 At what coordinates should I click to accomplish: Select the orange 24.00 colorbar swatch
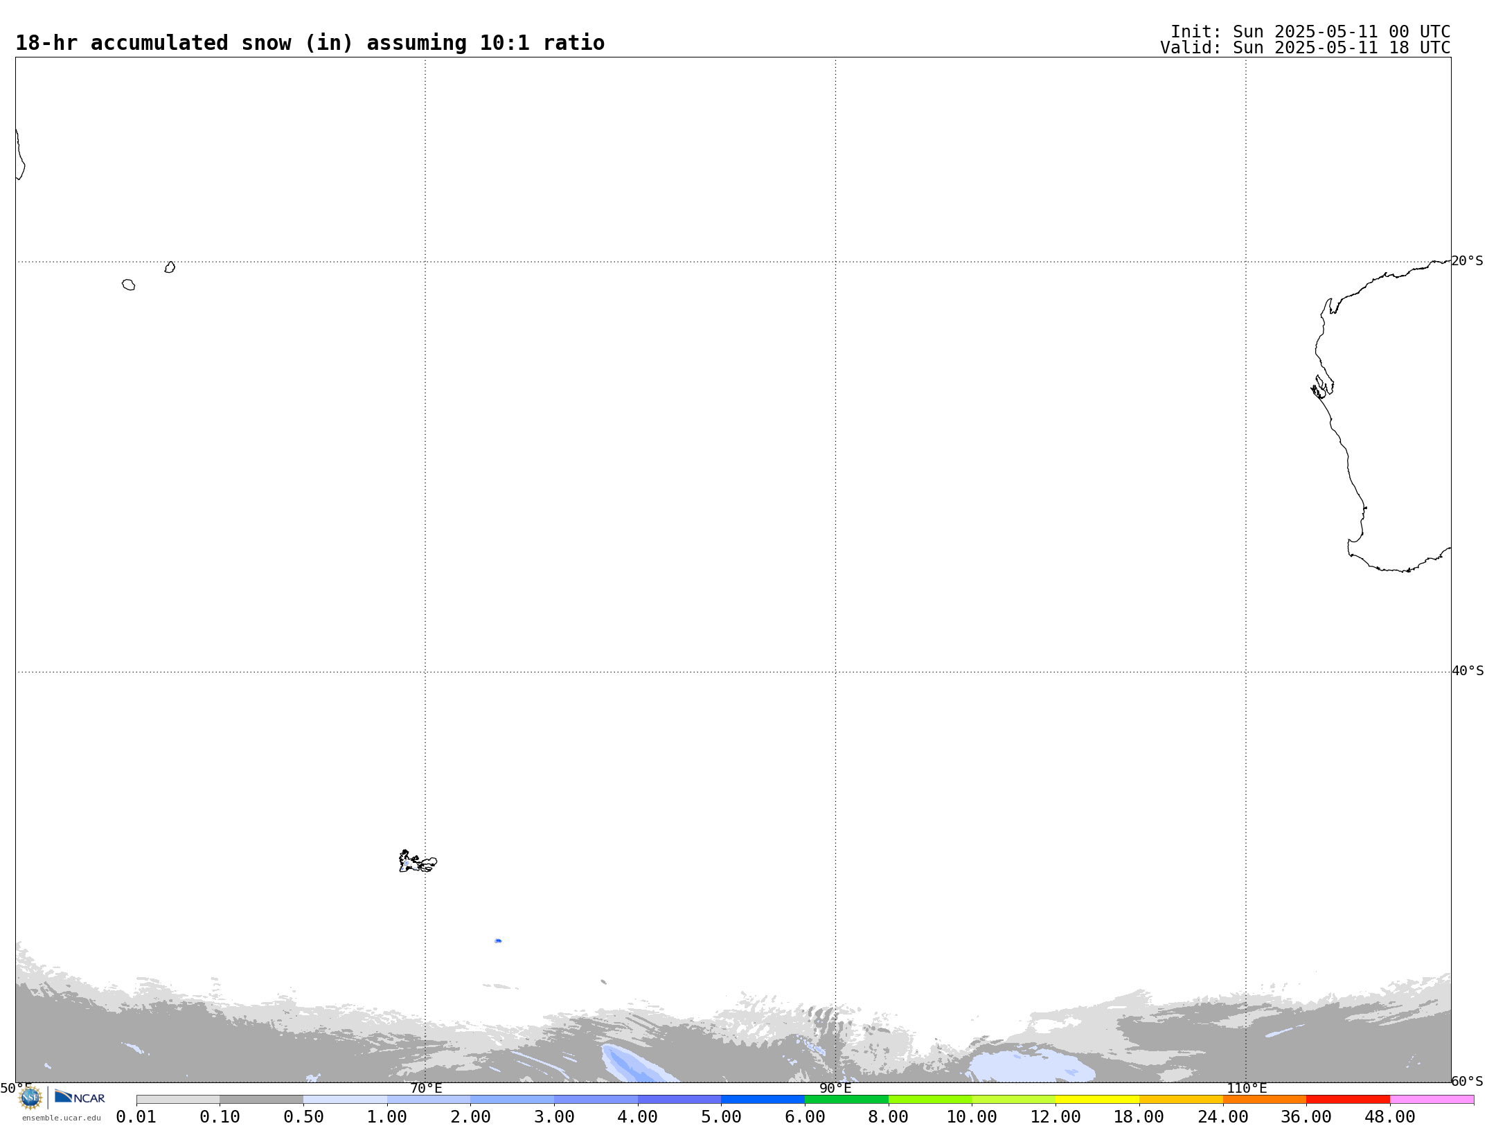tap(1264, 1100)
